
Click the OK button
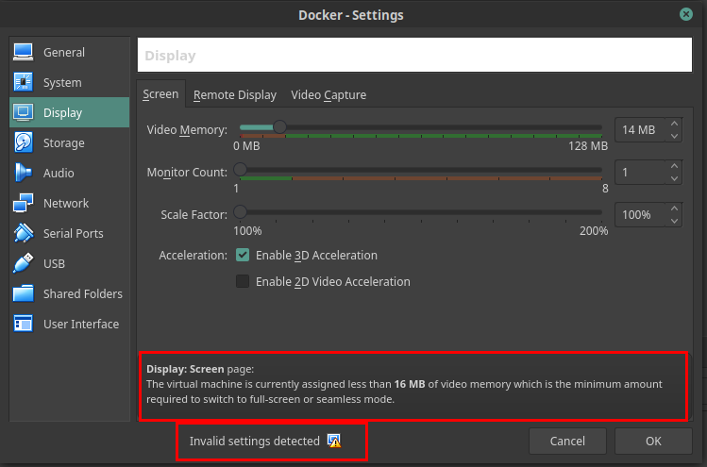coord(653,441)
